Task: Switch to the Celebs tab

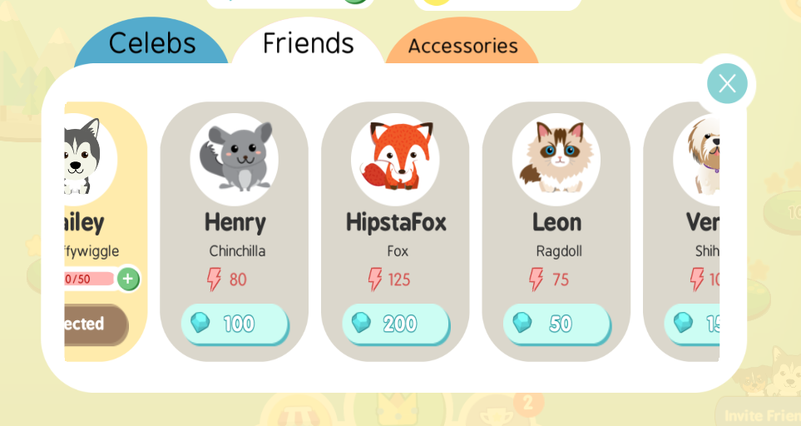Action: (151, 42)
